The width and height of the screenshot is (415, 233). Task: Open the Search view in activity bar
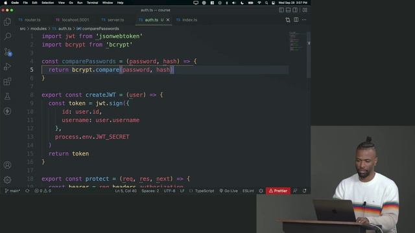coord(7,36)
